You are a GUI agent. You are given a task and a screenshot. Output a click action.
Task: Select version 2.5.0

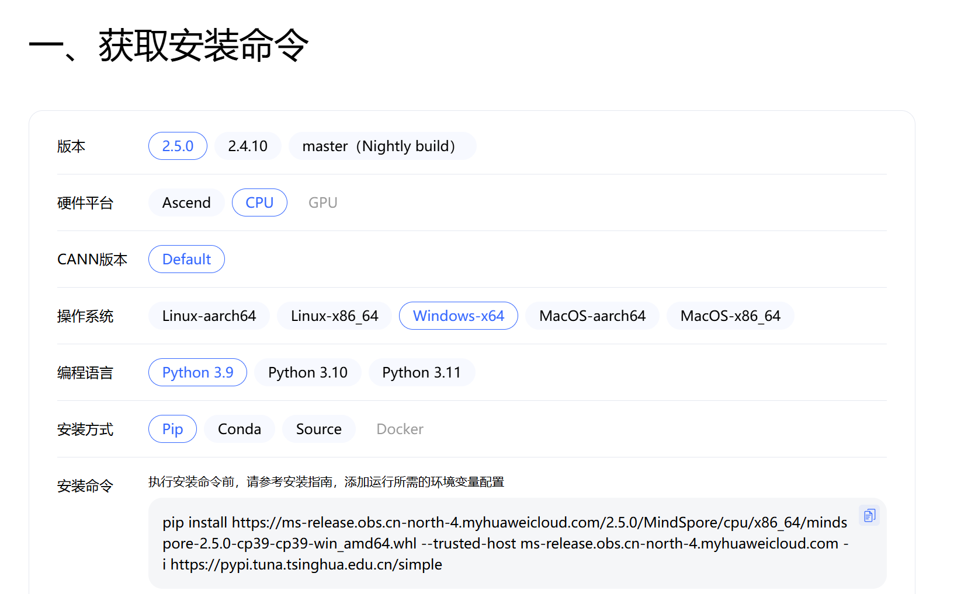click(178, 146)
